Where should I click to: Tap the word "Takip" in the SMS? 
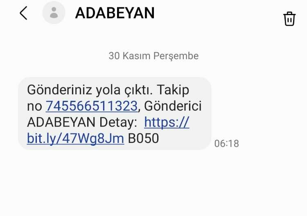[x=173, y=90]
